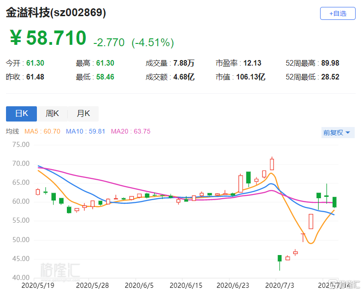
Task: Select MA5 : 60.70 indicator label
Action: (42, 132)
